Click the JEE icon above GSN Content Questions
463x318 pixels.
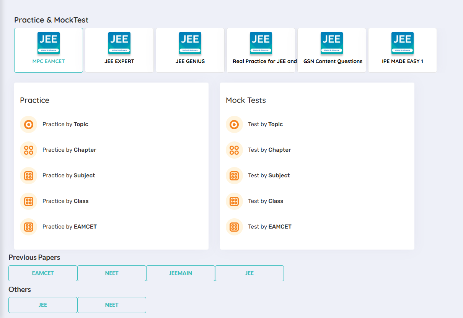[332, 43]
